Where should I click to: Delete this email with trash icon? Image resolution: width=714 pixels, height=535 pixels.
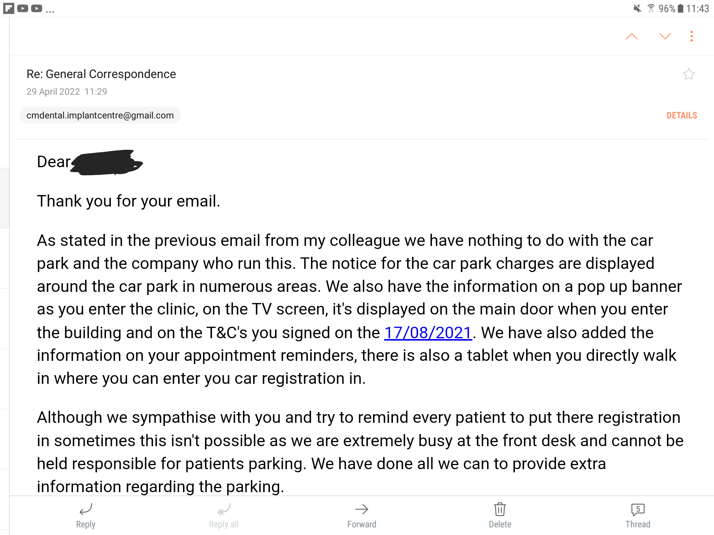point(500,515)
